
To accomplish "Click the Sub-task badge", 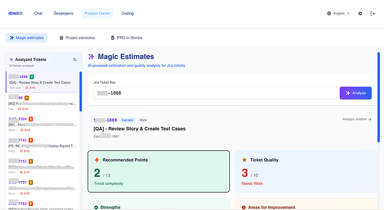I will tap(127, 120).
